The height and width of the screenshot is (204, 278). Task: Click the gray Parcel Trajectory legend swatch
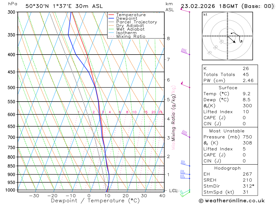[111, 22]
